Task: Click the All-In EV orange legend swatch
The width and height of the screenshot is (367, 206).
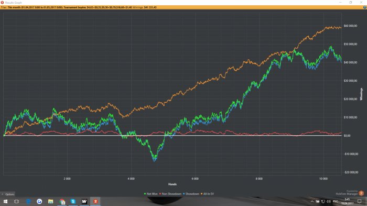Action: pyautogui.click(x=202, y=194)
